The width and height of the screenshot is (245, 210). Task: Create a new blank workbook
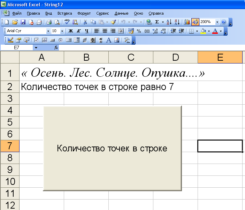coord(7,22)
